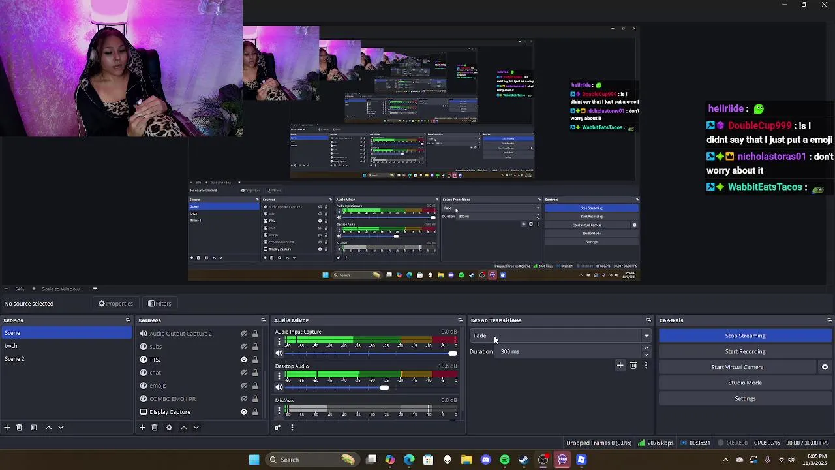This screenshot has height=470, width=835.
Task: Click the transition Duration field
Action: pyautogui.click(x=570, y=351)
